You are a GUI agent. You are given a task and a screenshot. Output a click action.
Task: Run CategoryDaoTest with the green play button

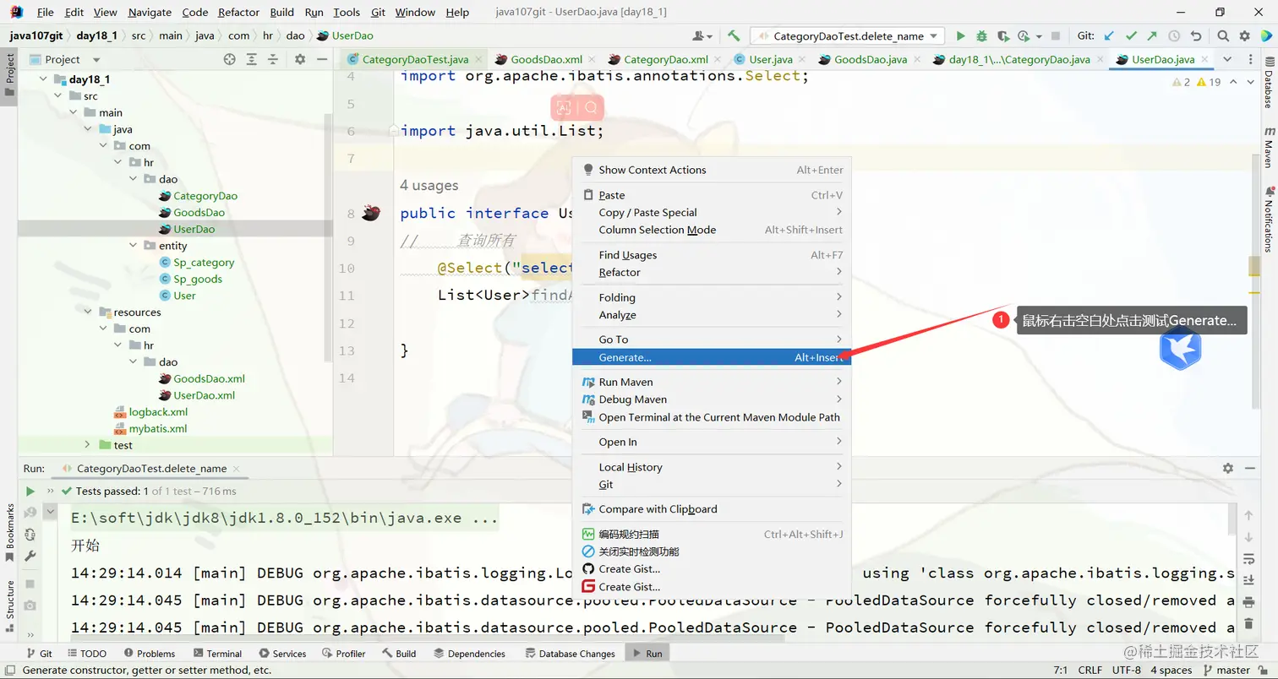pyautogui.click(x=960, y=35)
